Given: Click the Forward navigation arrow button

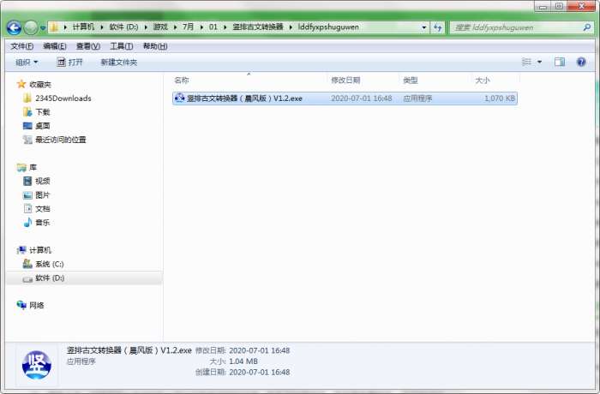Looking at the screenshot, I should pos(31,27).
